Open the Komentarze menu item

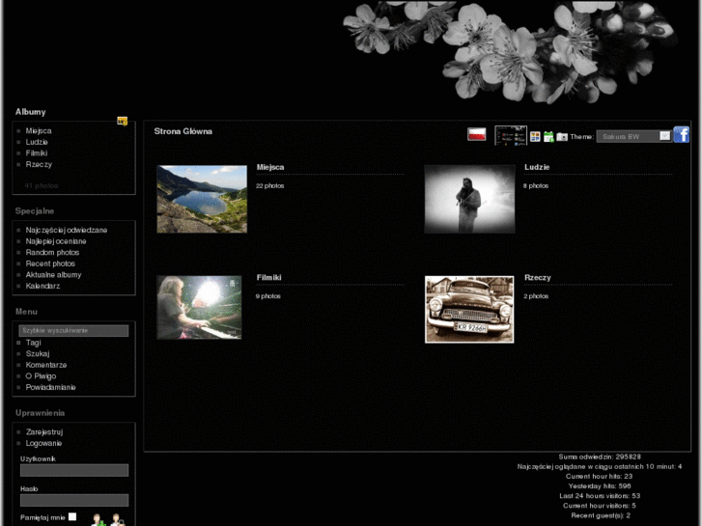pyautogui.click(x=46, y=365)
